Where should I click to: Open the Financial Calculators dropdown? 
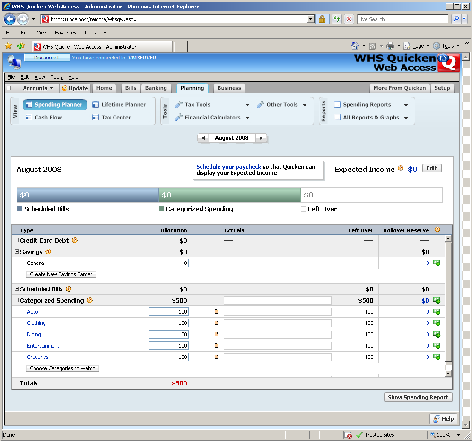point(247,118)
